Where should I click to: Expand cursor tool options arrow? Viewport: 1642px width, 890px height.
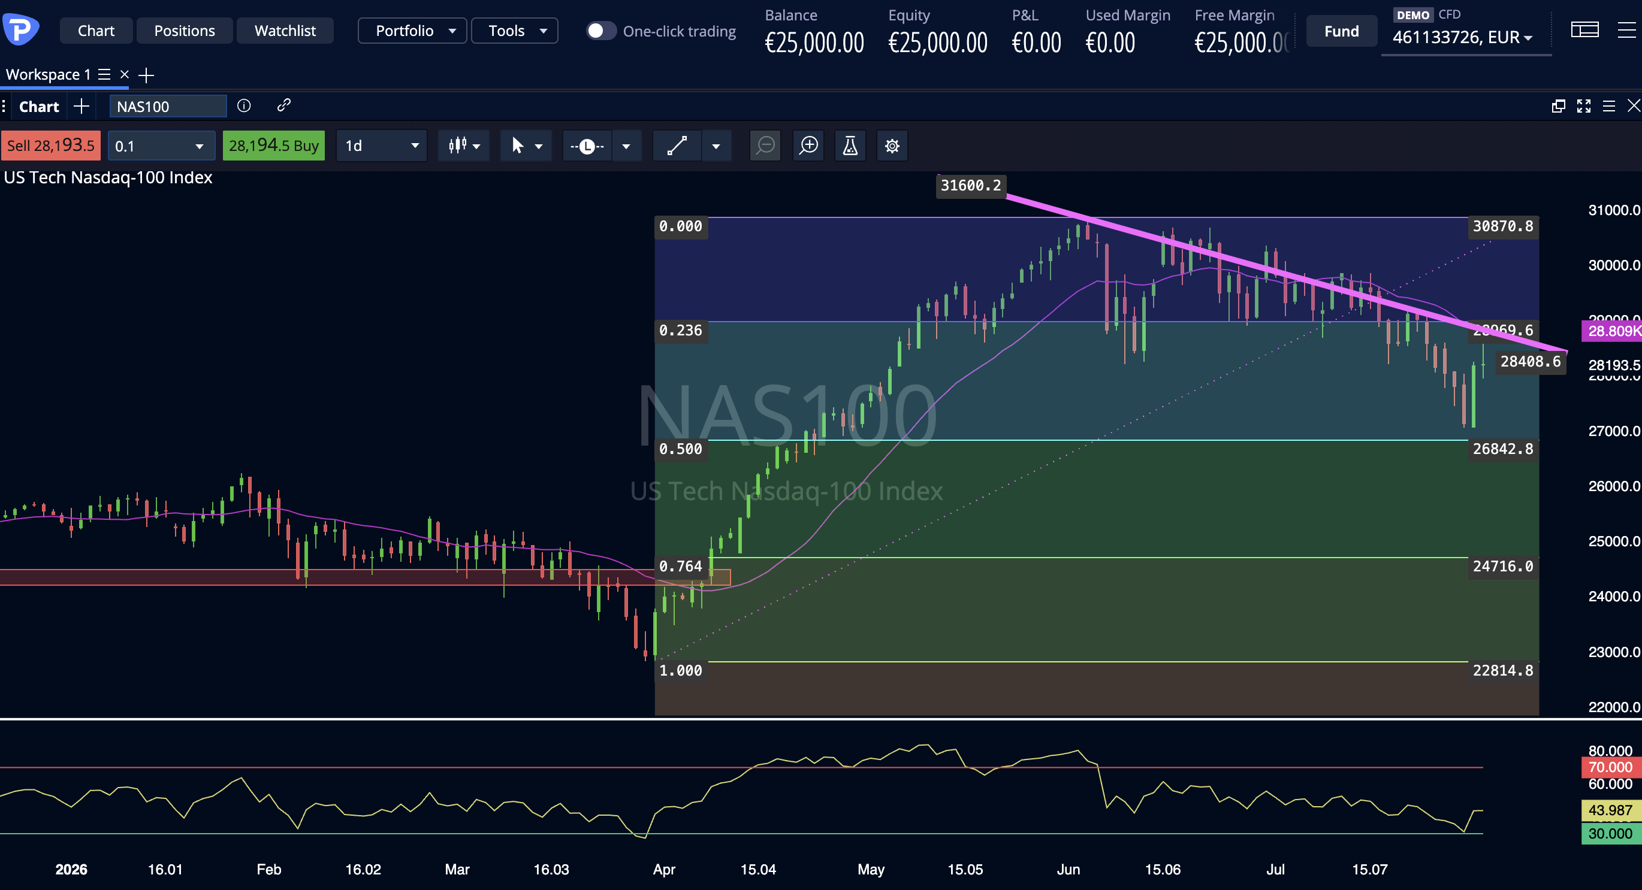(539, 147)
